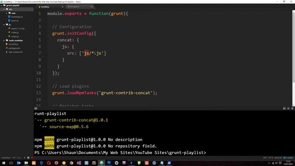Switch to the package.json editor tab

(75, 7)
